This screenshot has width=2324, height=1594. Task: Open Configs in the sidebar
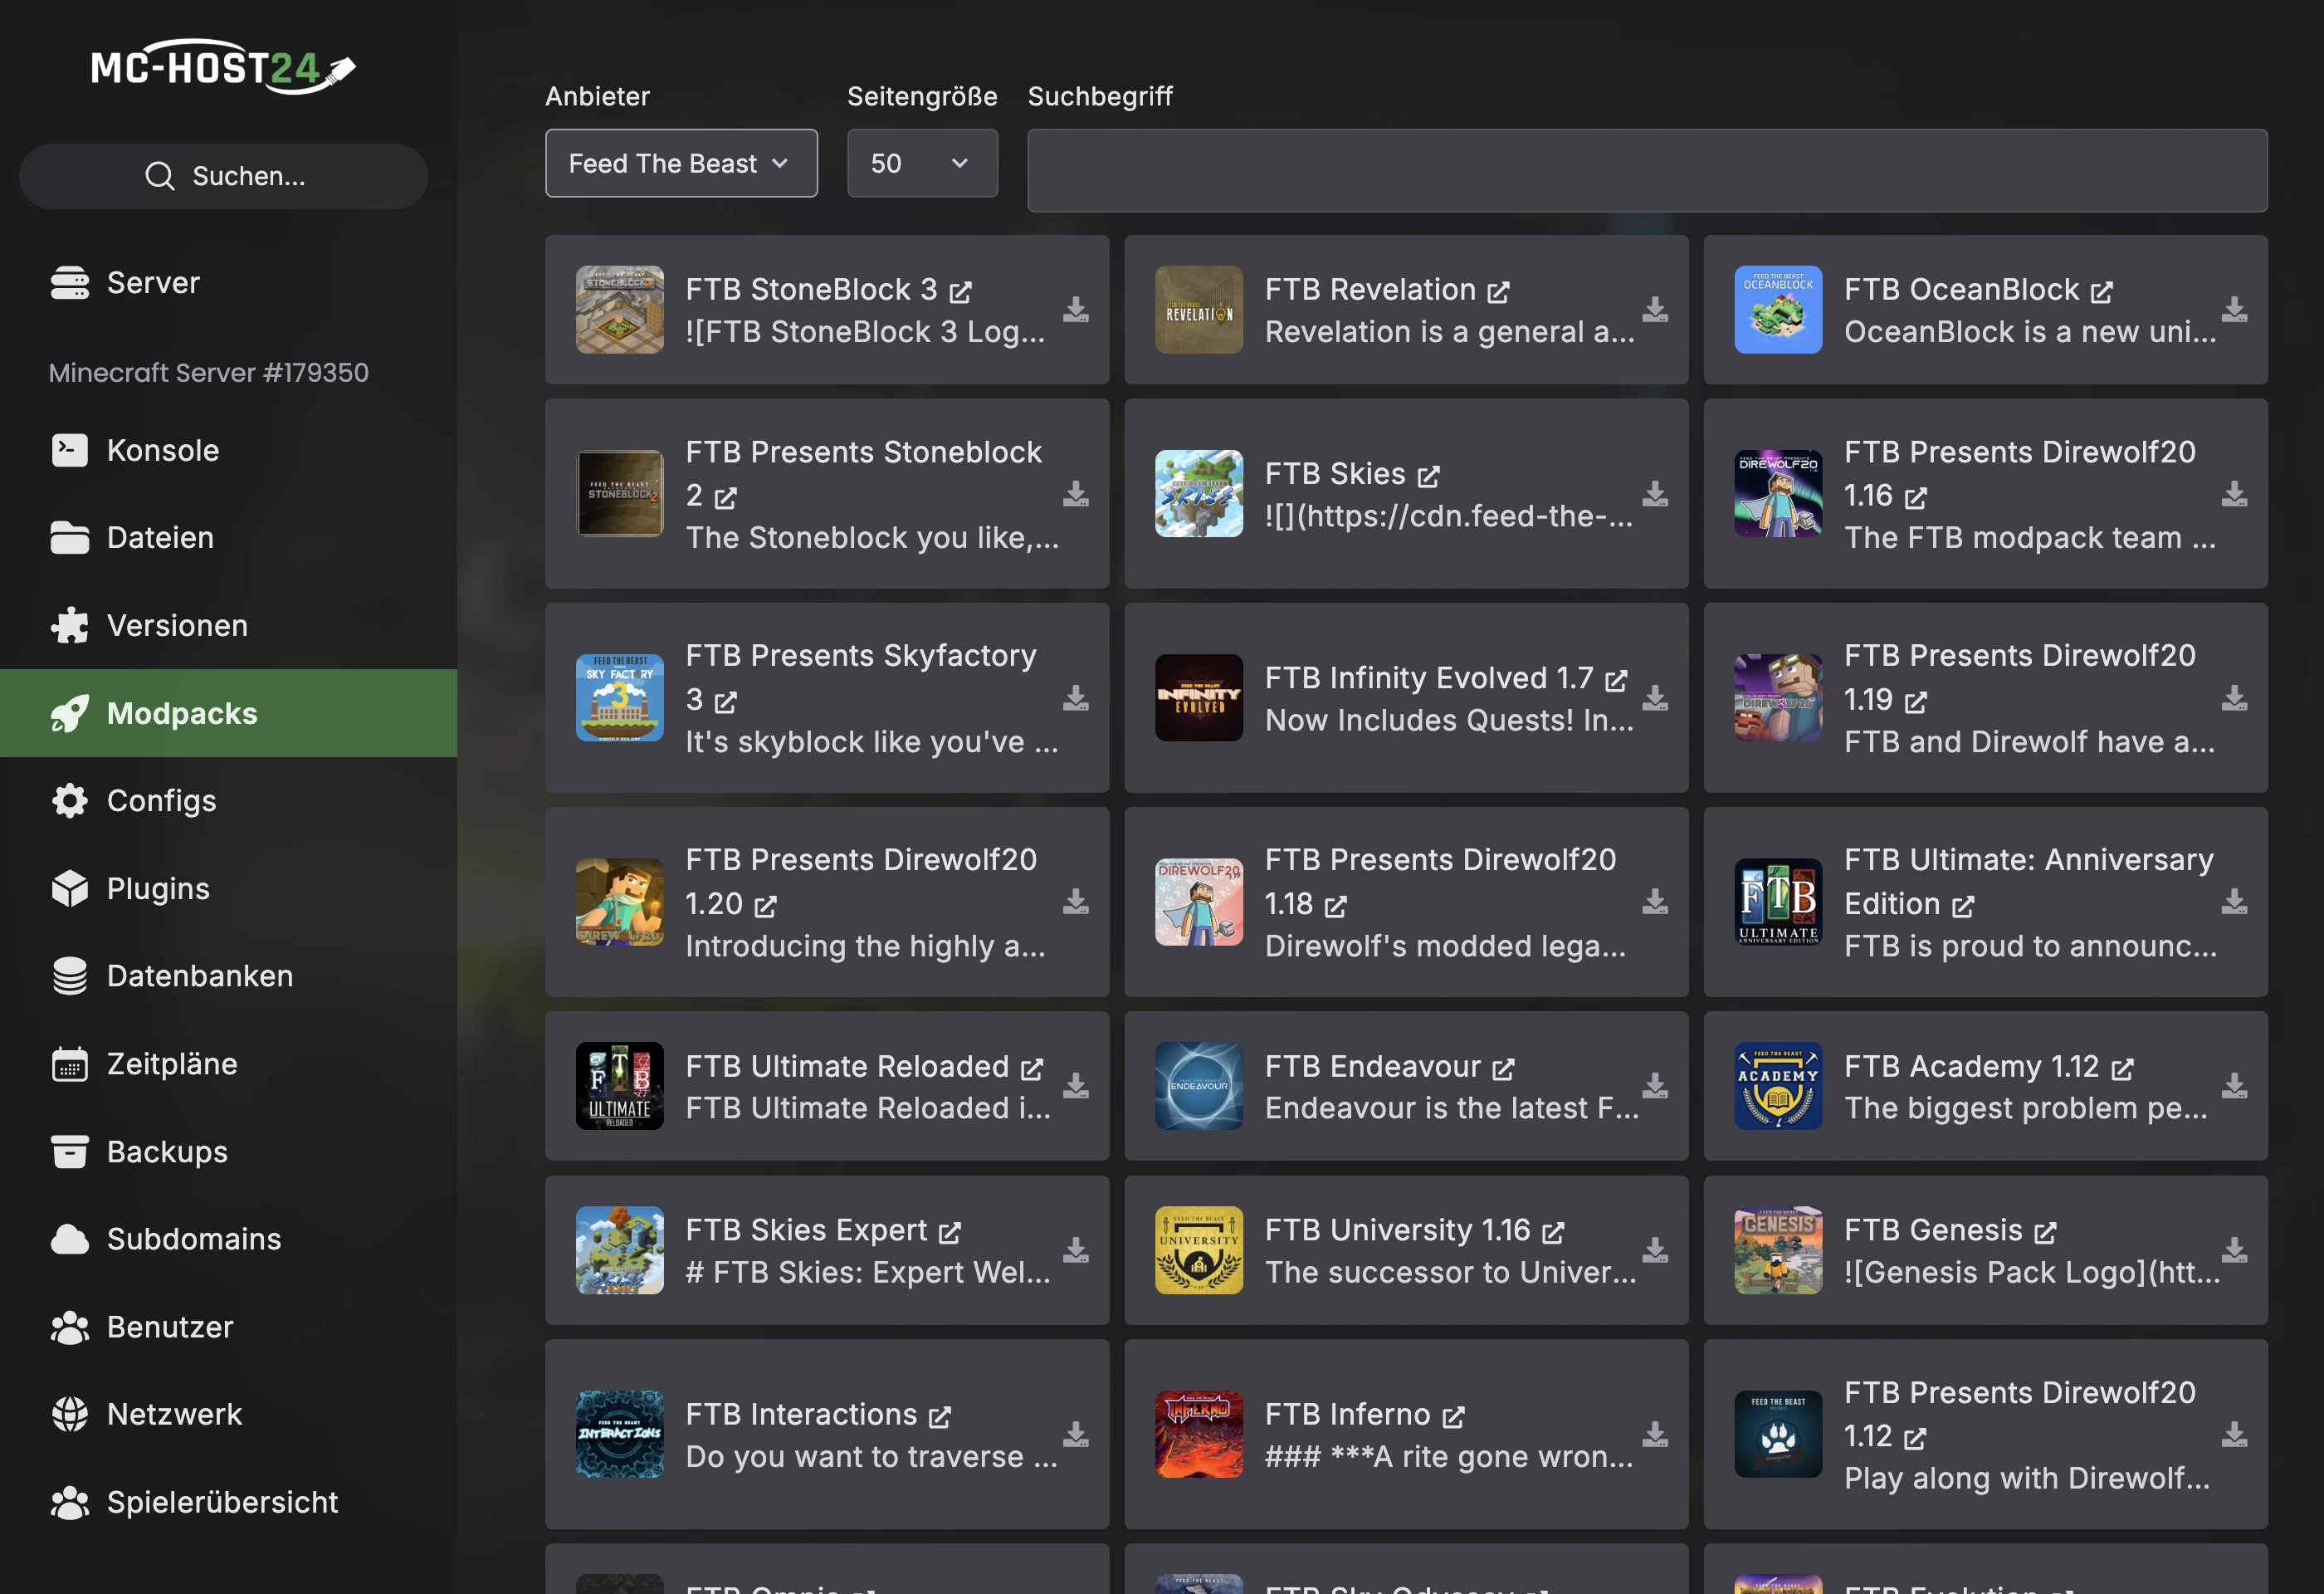228,800
